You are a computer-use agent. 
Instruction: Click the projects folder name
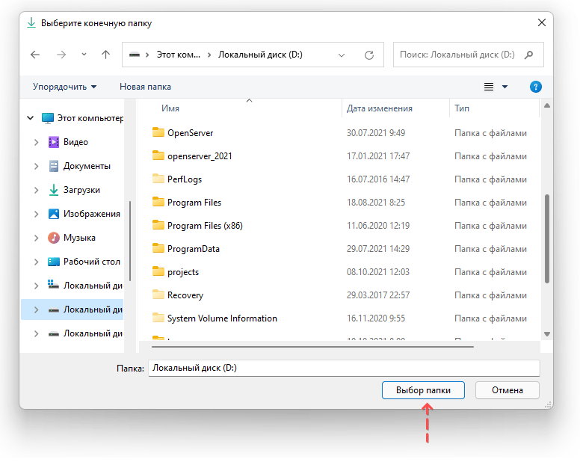[183, 272]
